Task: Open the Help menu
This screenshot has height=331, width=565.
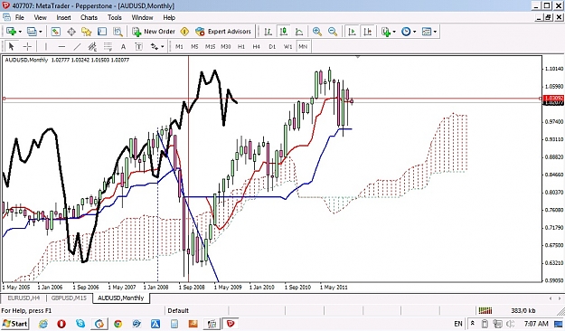Action: point(169,17)
